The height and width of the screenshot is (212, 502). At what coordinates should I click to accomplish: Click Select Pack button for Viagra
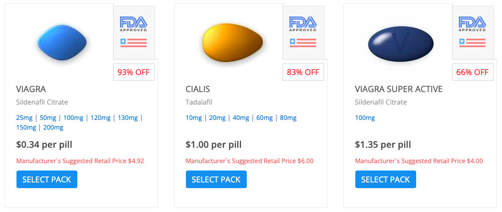click(x=47, y=180)
